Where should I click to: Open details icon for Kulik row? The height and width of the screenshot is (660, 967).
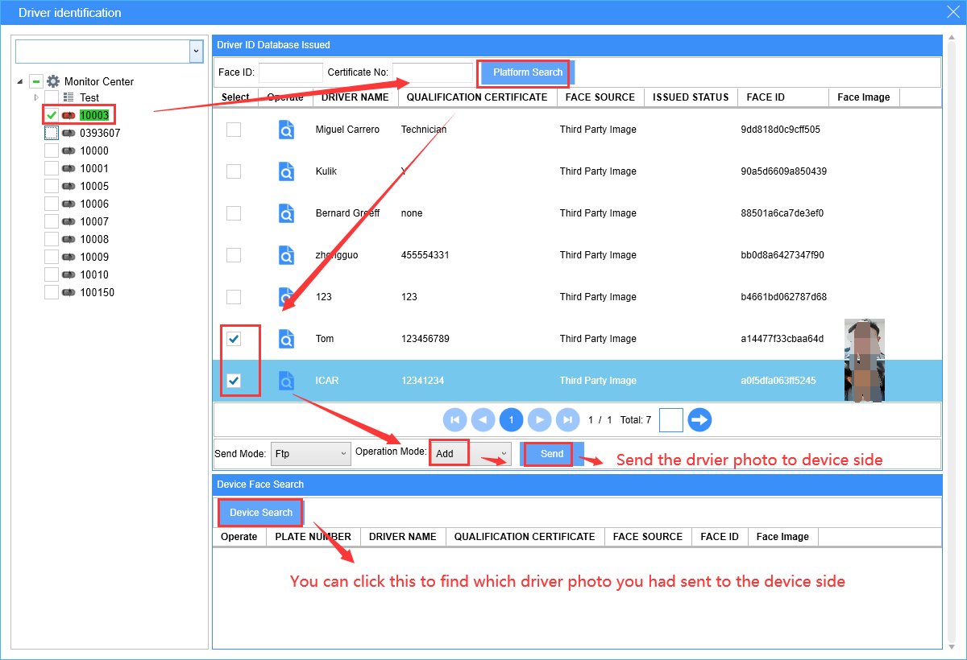point(286,171)
